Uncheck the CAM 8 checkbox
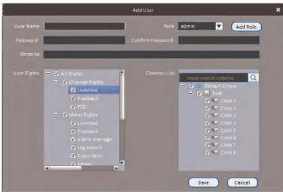 click(x=207, y=152)
